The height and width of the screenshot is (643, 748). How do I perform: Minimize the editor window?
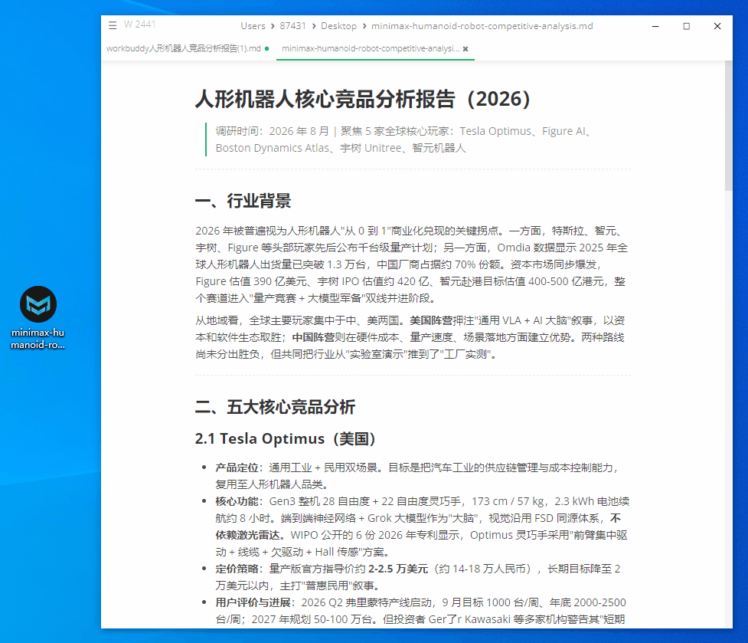pos(655,26)
